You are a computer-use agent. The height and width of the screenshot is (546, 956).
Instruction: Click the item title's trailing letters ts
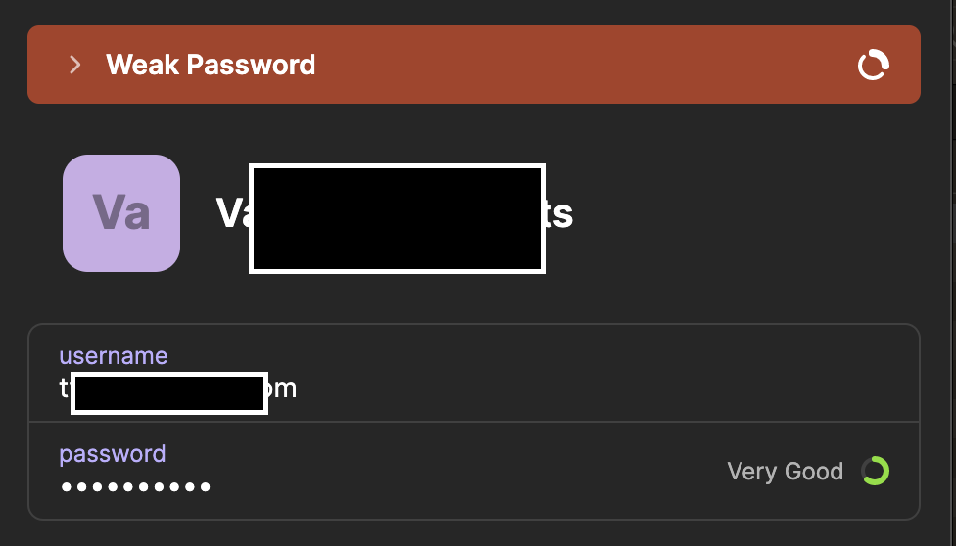[559, 214]
